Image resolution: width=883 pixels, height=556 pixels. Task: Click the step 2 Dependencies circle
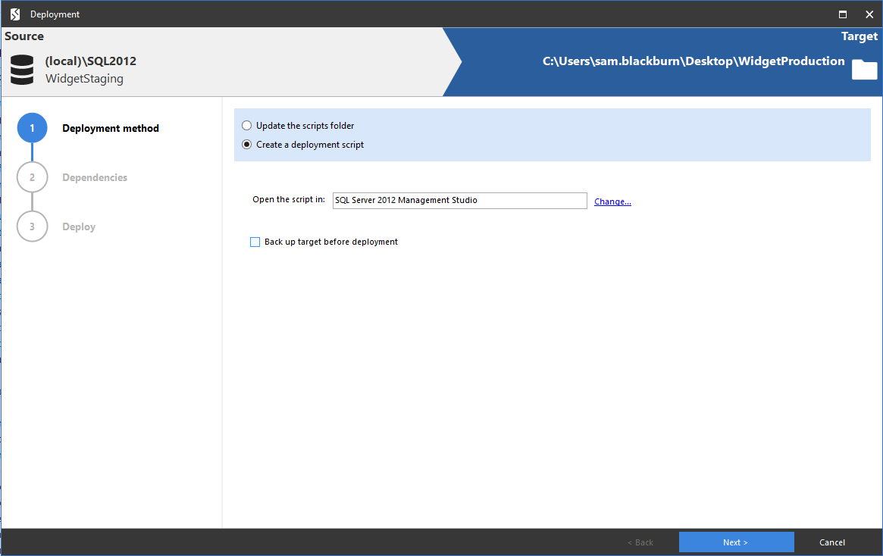click(32, 177)
